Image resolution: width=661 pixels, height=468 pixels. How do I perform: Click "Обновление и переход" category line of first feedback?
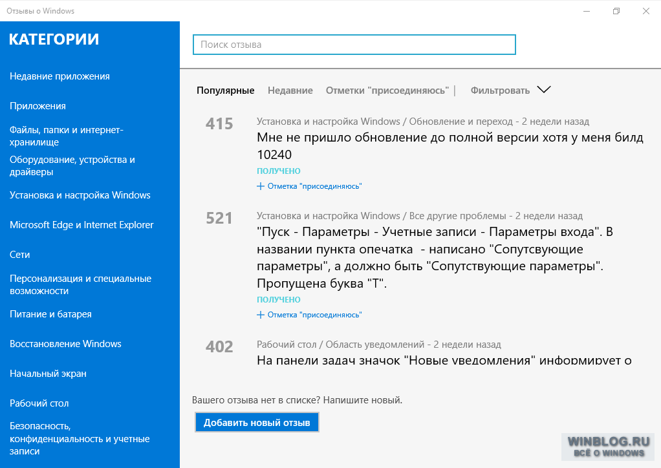[423, 122]
